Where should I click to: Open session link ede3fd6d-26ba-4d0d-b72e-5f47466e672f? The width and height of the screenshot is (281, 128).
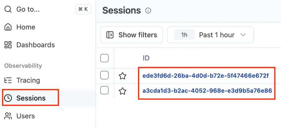(x=205, y=76)
